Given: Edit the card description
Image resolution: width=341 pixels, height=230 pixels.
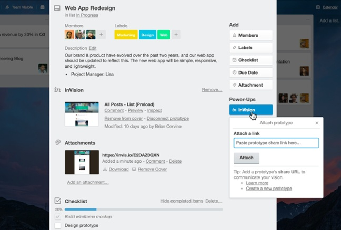Looking at the screenshot, I should [x=93, y=48].
